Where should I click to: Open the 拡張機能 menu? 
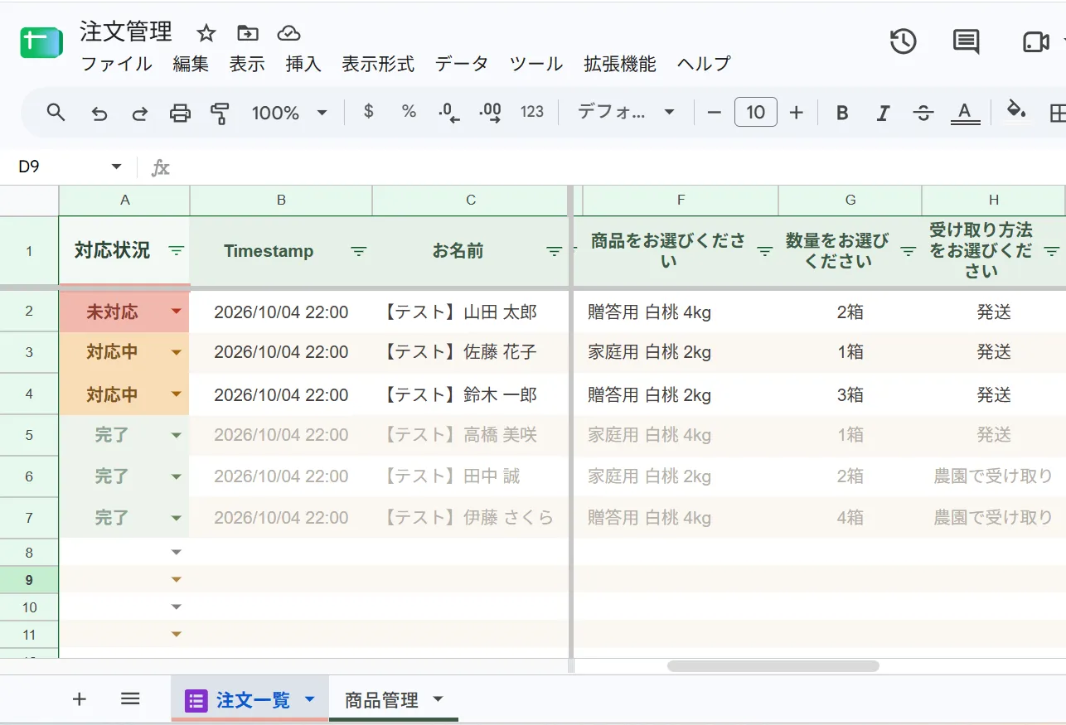pyautogui.click(x=620, y=64)
